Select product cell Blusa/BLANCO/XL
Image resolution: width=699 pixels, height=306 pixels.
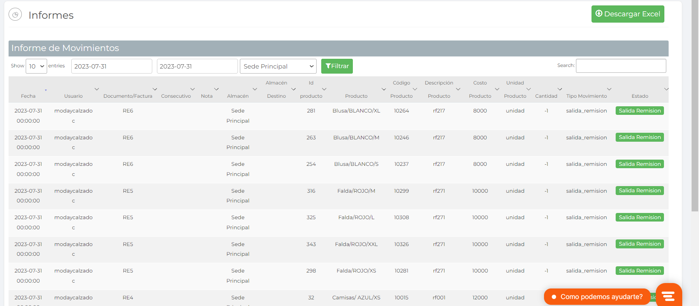tap(356, 111)
